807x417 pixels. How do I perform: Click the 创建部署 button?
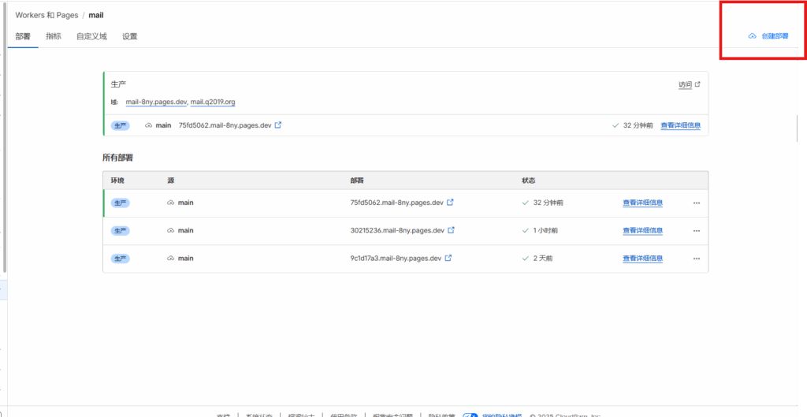tap(774, 36)
